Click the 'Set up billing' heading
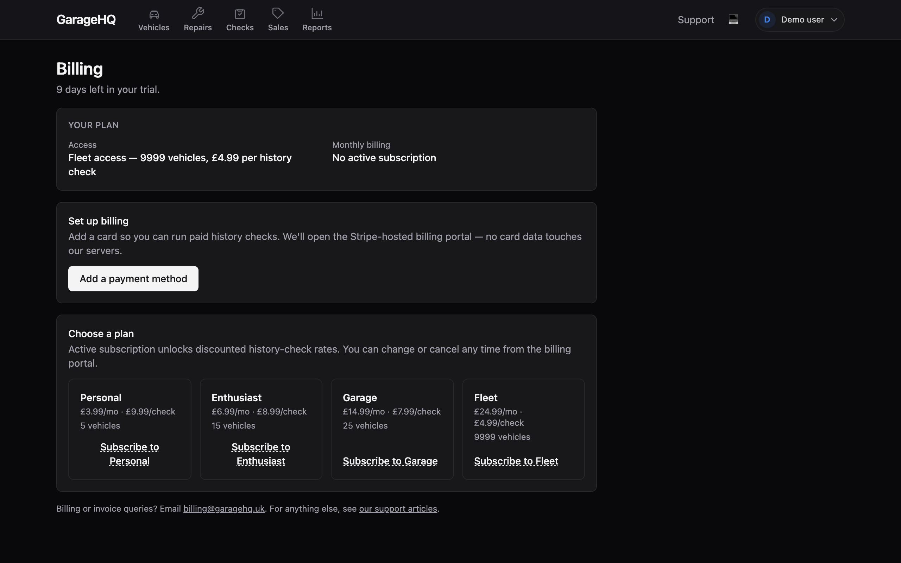Viewport: 901px width, 563px height. [x=98, y=221]
